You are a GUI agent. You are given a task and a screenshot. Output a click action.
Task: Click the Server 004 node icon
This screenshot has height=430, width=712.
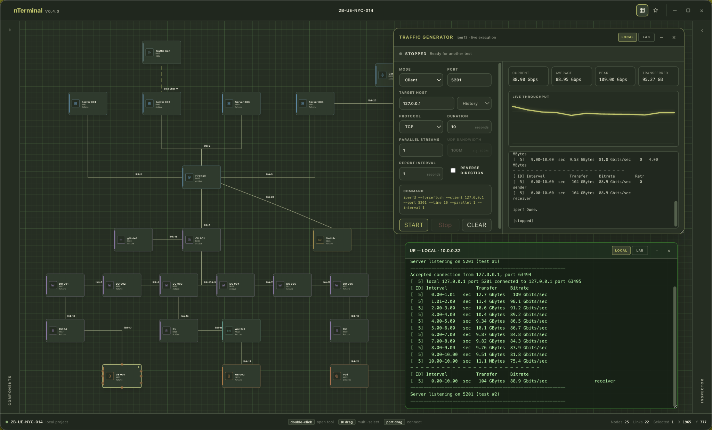(x=303, y=104)
